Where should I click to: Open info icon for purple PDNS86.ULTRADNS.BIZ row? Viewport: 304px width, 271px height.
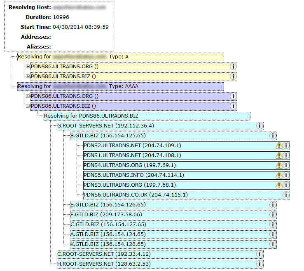coord(233,106)
